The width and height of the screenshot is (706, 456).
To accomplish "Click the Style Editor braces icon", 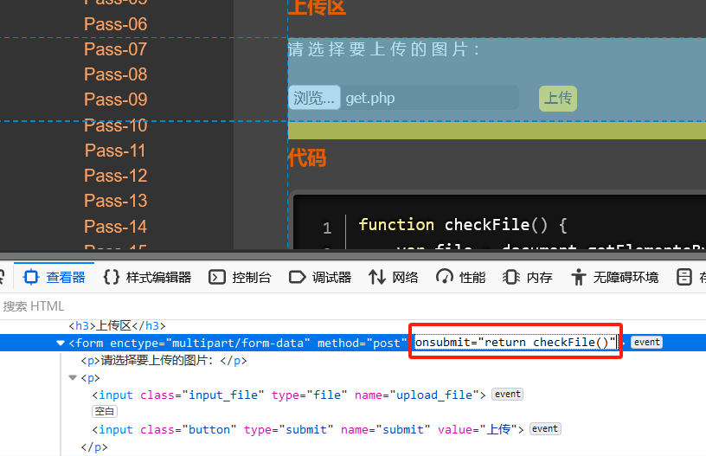I will pos(112,277).
